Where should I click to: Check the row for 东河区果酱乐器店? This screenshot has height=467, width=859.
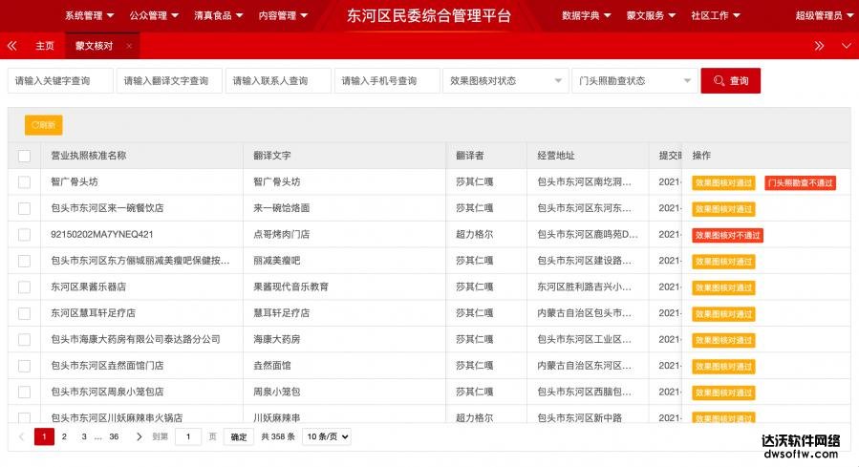pos(24,287)
